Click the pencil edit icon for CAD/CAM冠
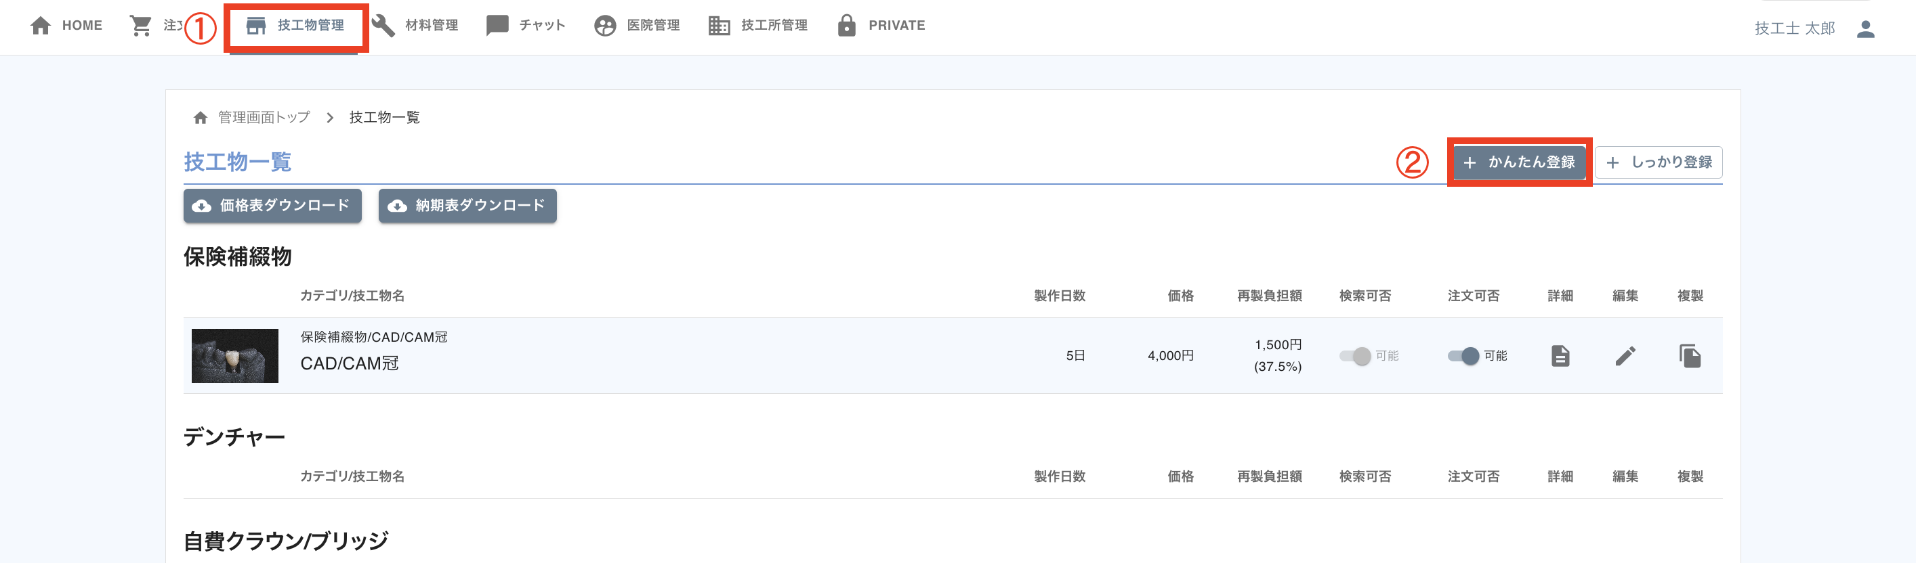This screenshot has width=1916, height=563. coord(1625,356)
